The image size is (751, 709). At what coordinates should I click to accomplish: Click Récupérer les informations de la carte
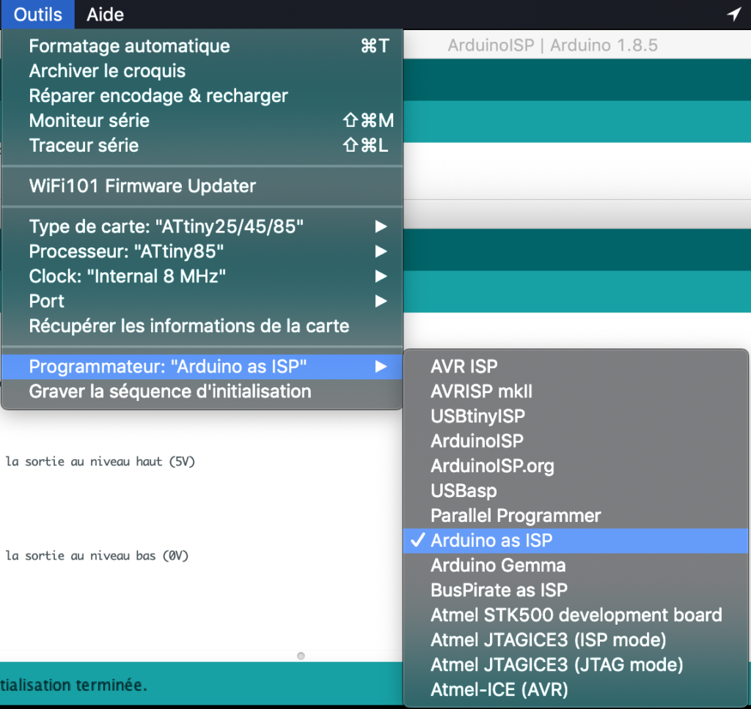189,326
